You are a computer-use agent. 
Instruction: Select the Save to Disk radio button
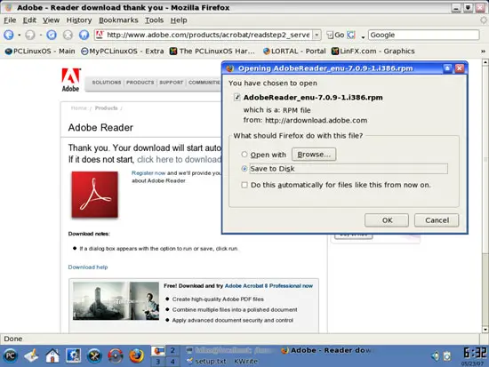click(244, 169)
